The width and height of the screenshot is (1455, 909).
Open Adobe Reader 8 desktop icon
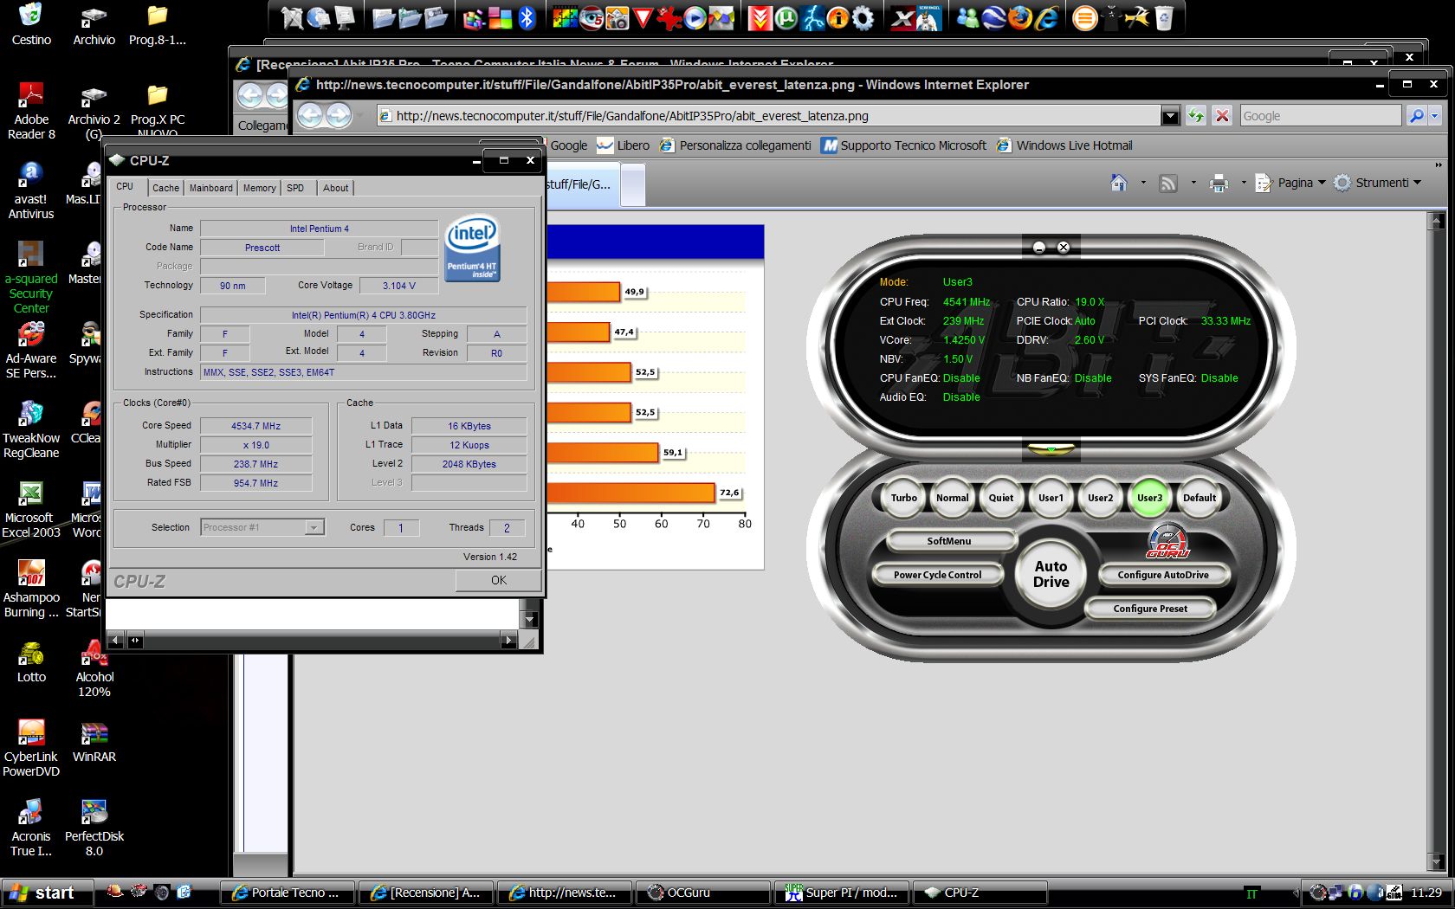31,111
